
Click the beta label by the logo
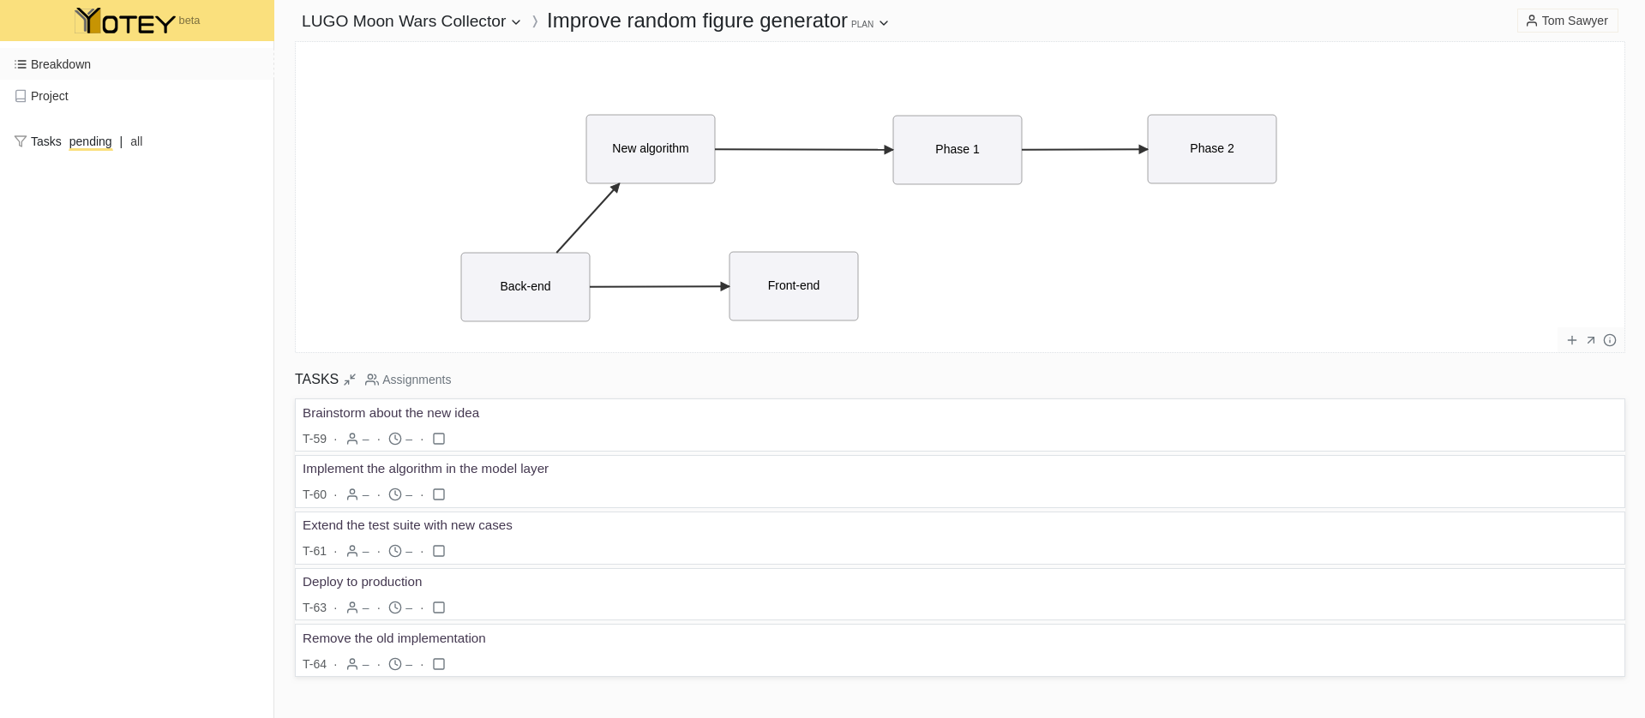coord(189,21)
